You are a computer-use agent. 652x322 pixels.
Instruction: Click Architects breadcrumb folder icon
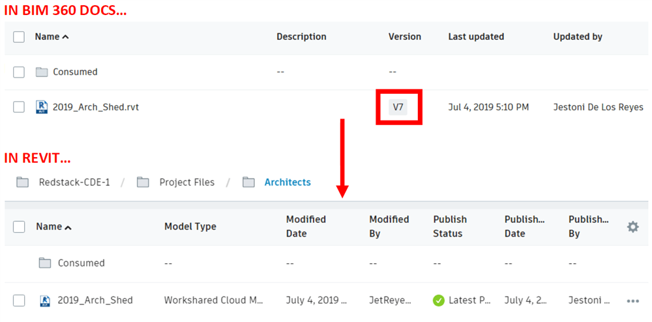tap(248, 183)
